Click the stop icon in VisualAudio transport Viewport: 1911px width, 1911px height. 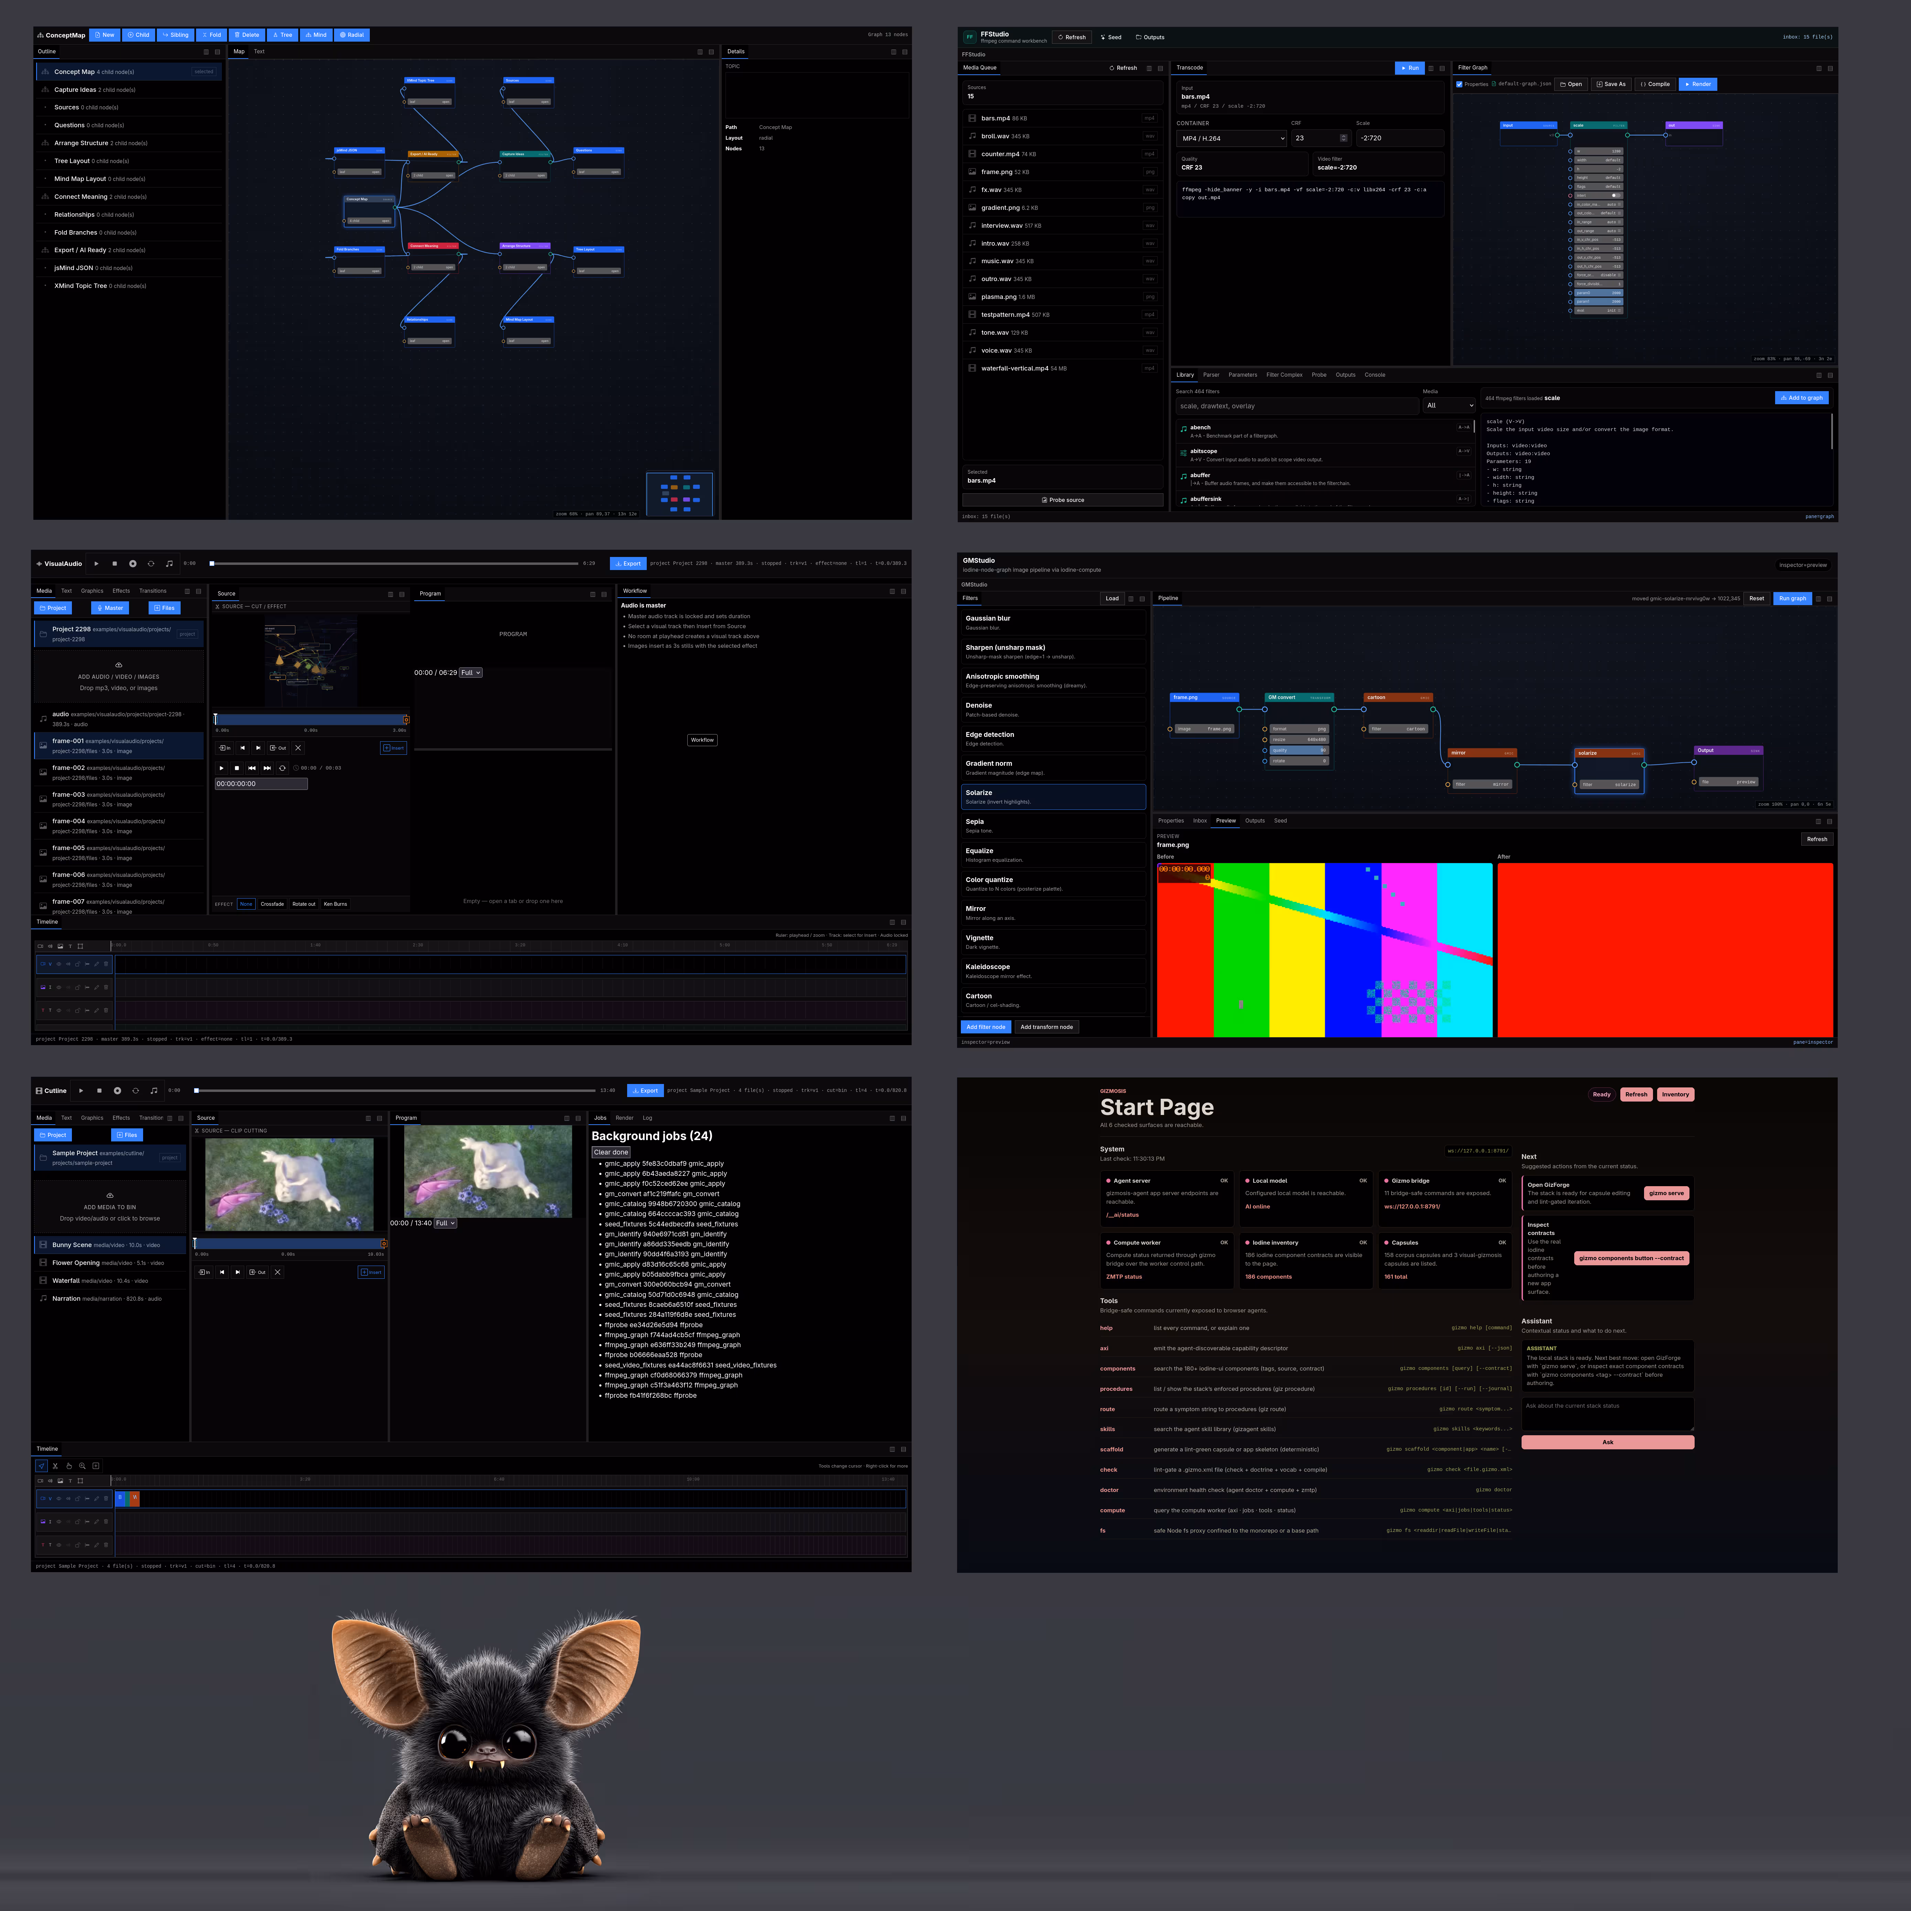click(115, 564)
